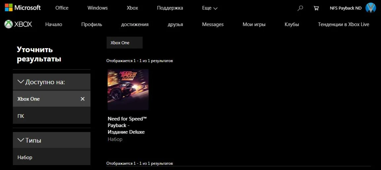This screenshot has height=170, width=381.
Task: Select the ПК platform filter
Action: (52, 116)
